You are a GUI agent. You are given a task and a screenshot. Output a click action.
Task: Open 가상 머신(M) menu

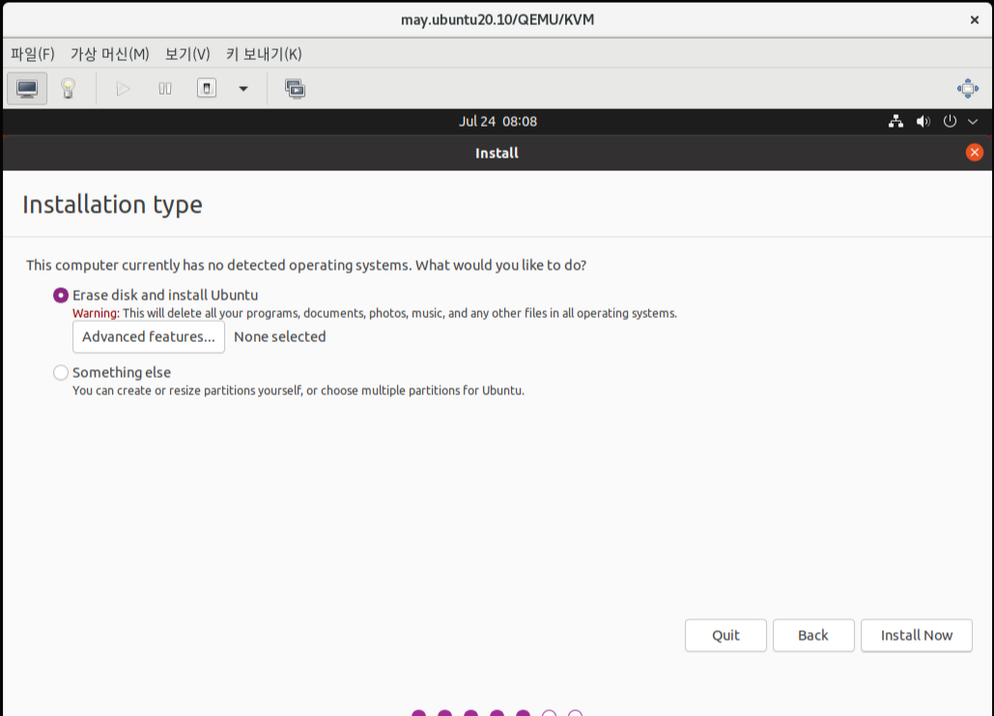110,54
